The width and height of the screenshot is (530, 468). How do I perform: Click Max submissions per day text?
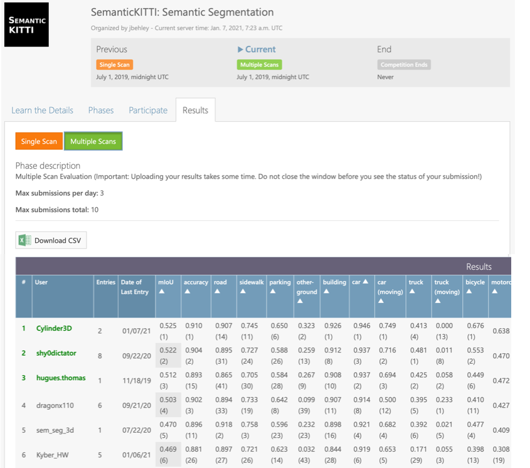click(x=60, y=193)
